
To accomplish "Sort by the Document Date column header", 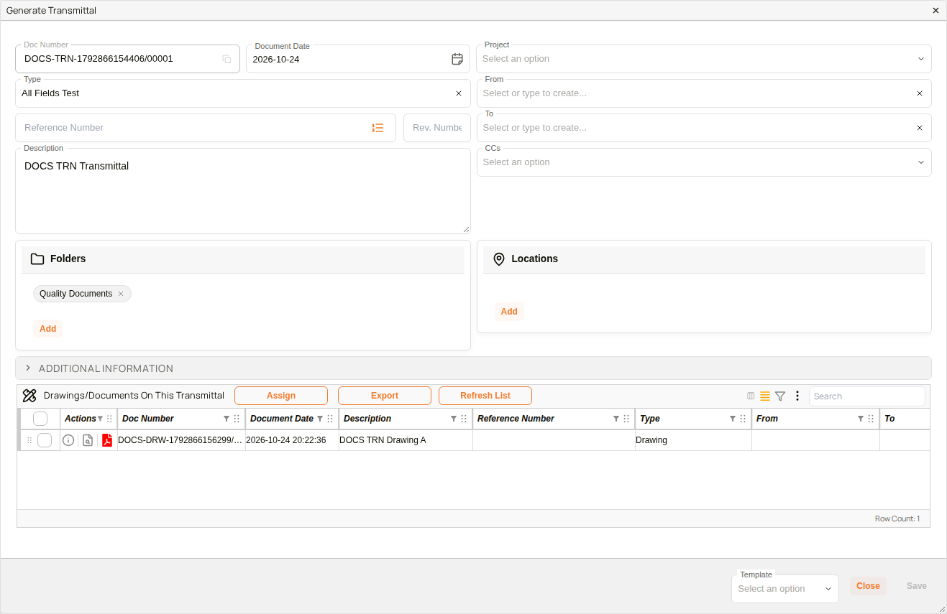I will click(x=282, y=419).
